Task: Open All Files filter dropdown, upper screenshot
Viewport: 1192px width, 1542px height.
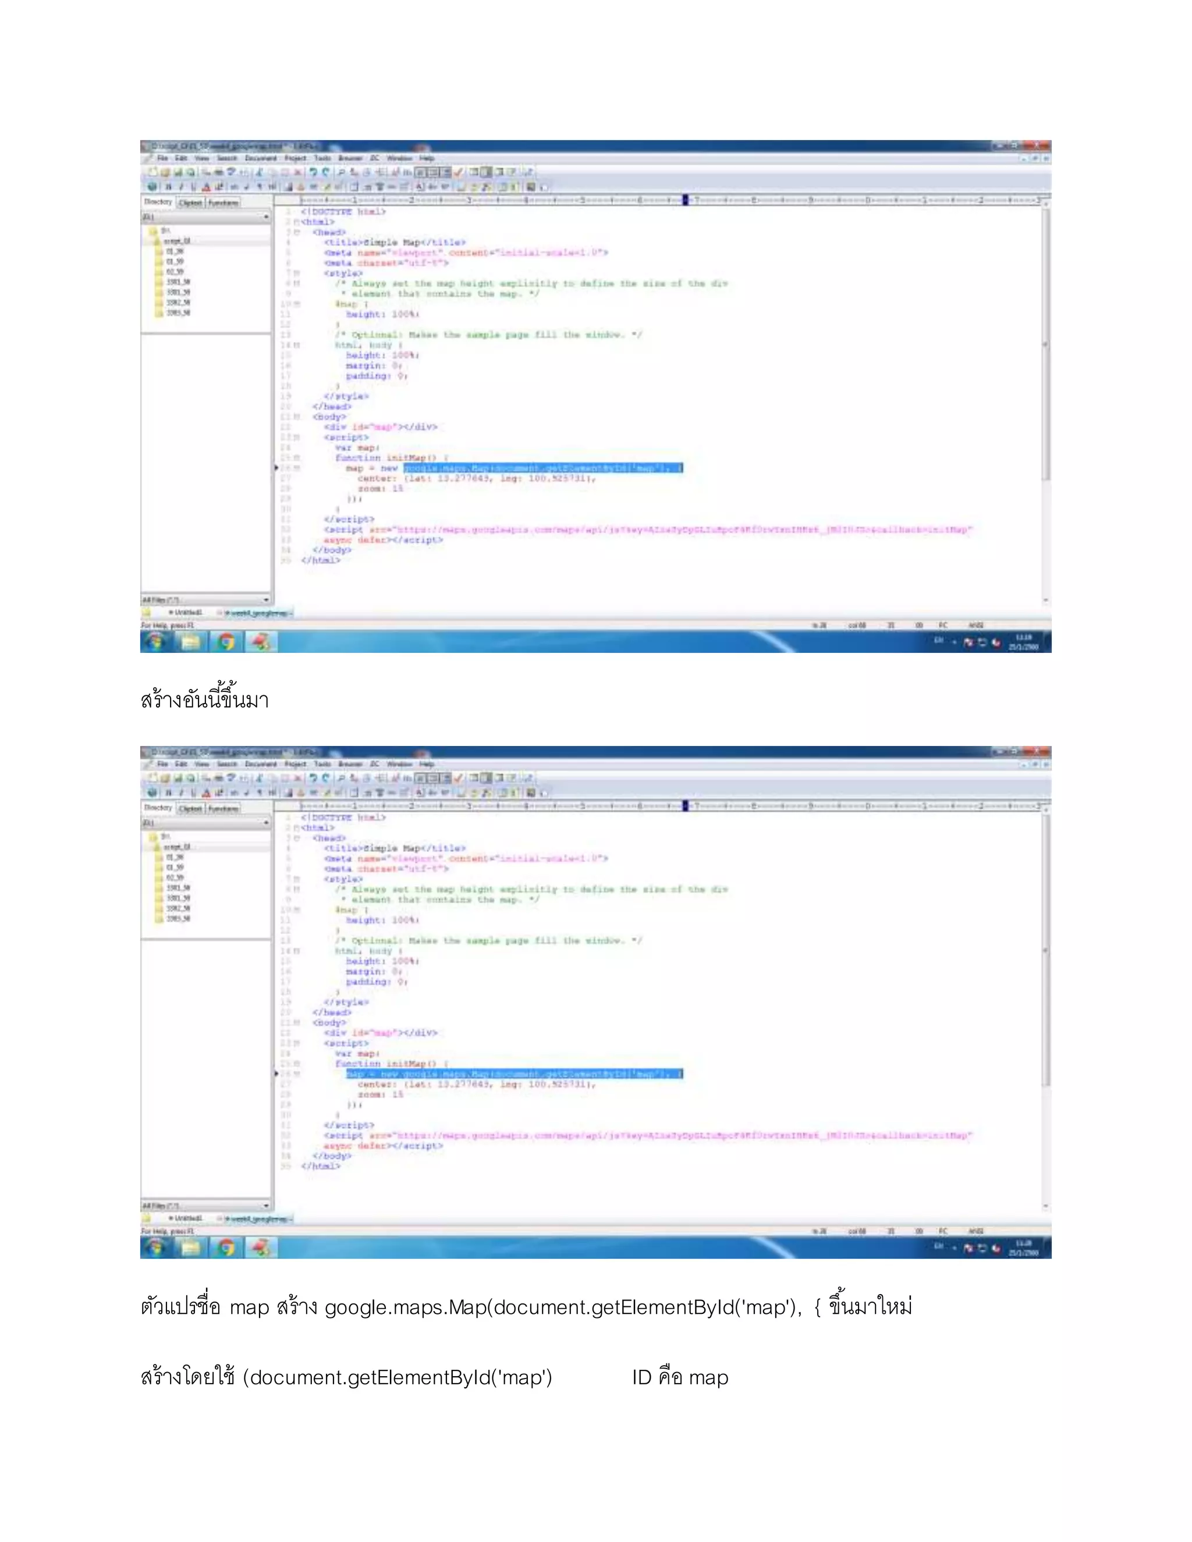Action: pos(266,600)
